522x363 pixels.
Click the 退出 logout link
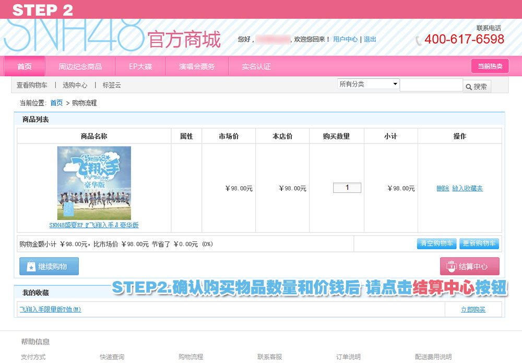[370, 39]
